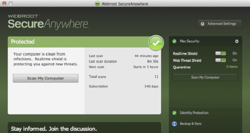Click the 'On' status next to Realtime Shield

[x=235, y=53]
